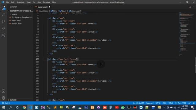Open index4.html in explorer tree

click(x=17, y=24)
